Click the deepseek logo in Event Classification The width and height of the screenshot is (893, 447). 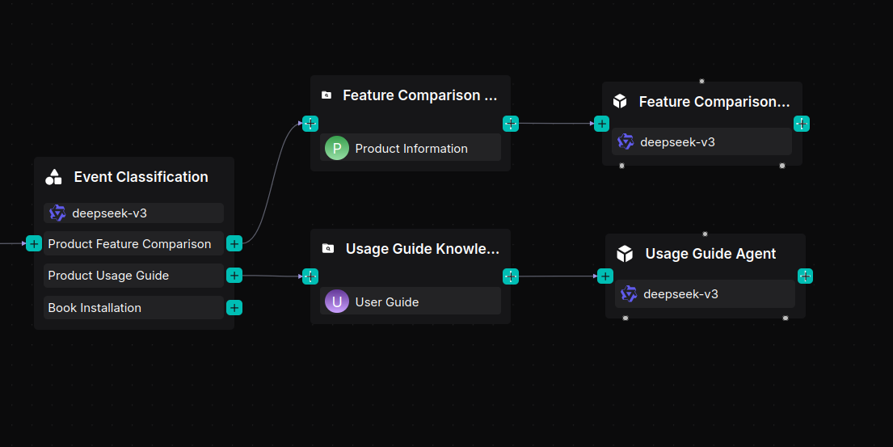[57, 213]
